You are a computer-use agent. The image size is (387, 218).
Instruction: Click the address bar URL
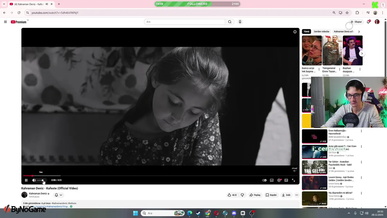point(55,13)
